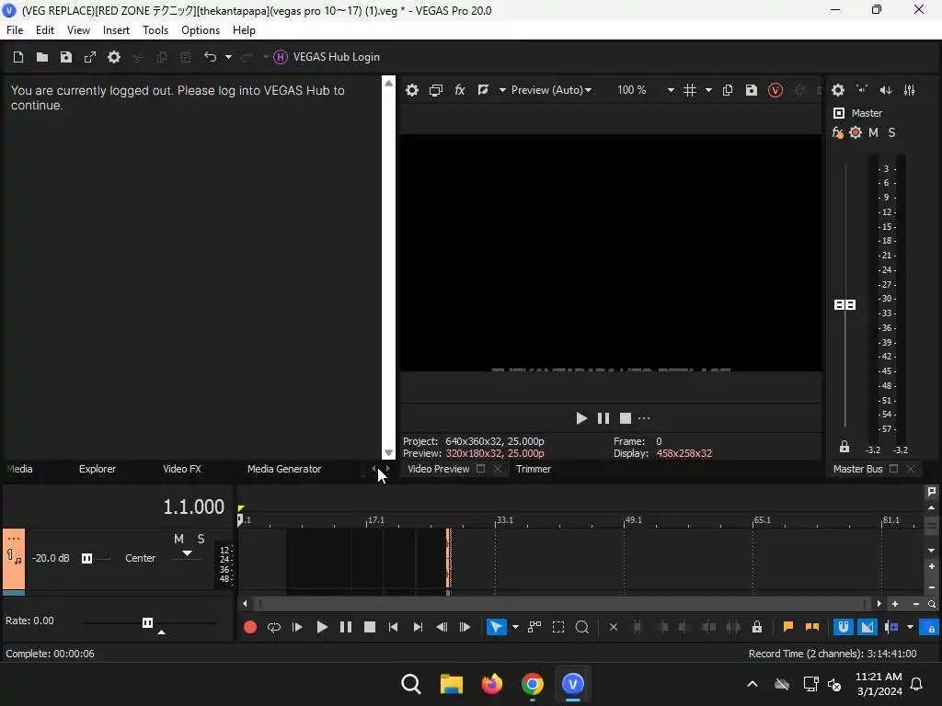Mute audio track 1
942x706 pixels.
click(x=178, y=539)
